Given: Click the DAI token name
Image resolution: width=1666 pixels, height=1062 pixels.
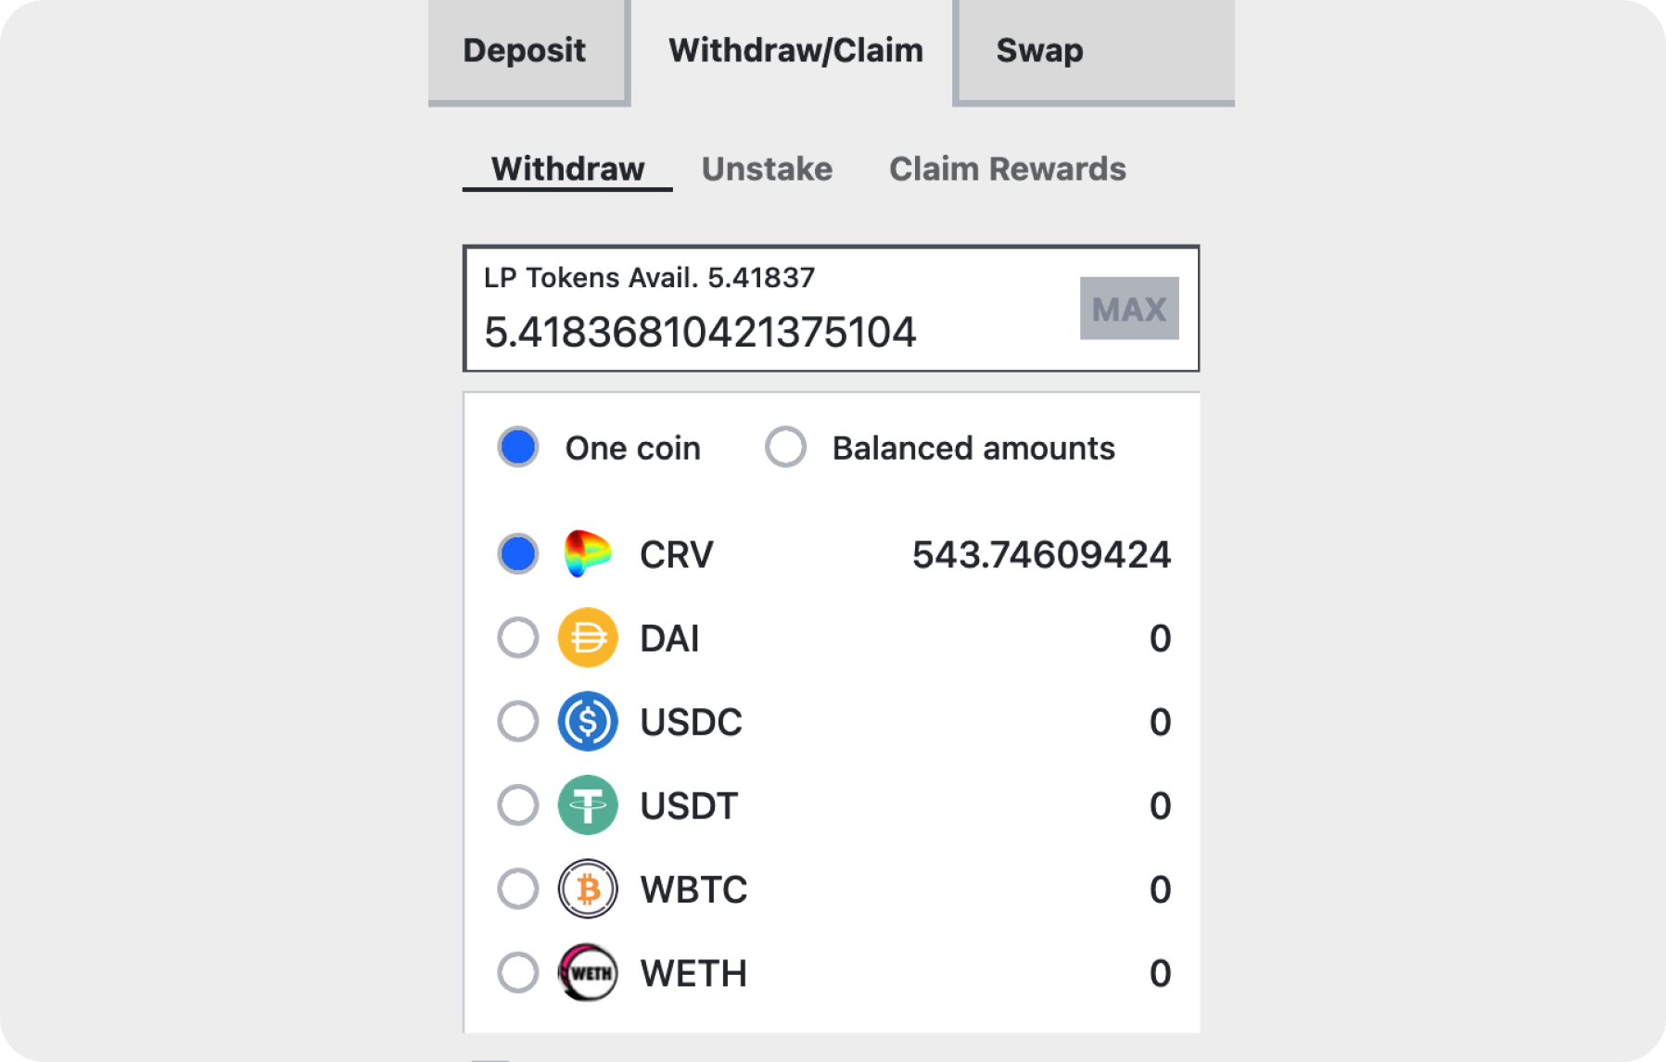Looking at the screenshot, I should pyautogui.click(x=669, y=638).
